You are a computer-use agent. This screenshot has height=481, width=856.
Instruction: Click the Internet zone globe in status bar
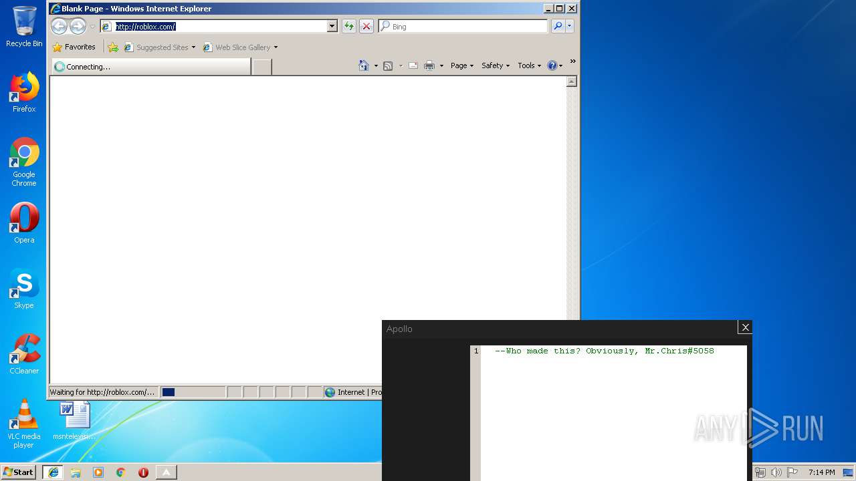330,392
